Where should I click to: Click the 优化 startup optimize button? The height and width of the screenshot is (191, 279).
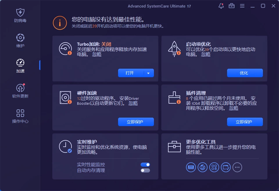click(245, 73)
